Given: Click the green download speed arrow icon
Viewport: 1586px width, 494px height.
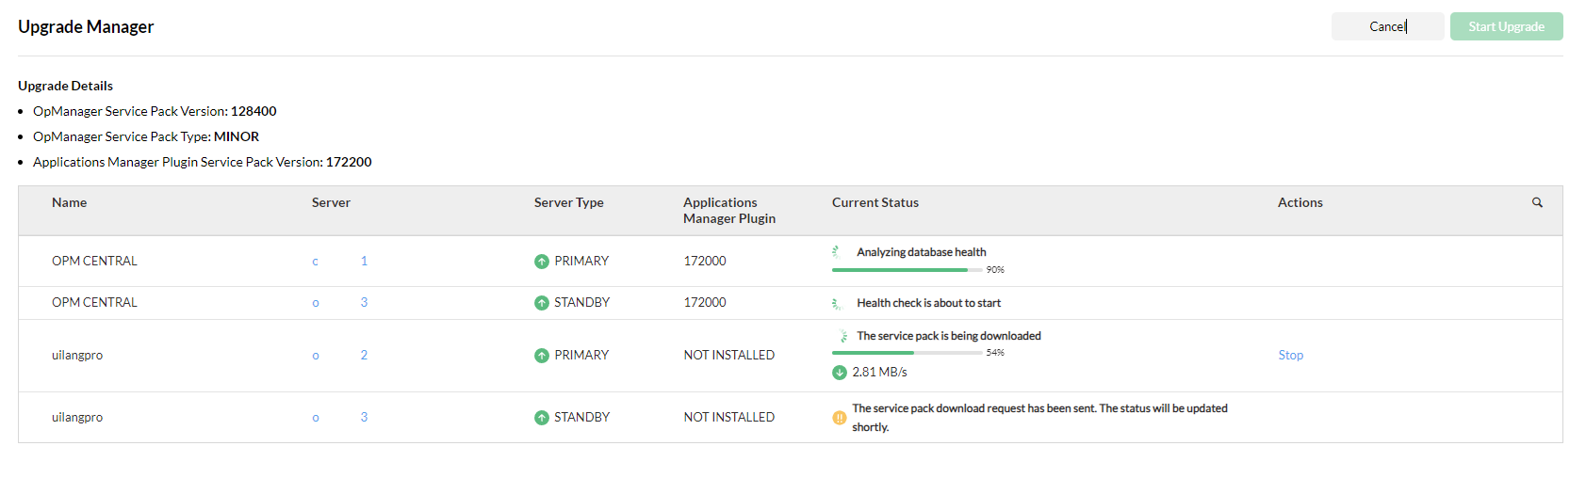Looking at the screenshot, I should pos(840,373).
